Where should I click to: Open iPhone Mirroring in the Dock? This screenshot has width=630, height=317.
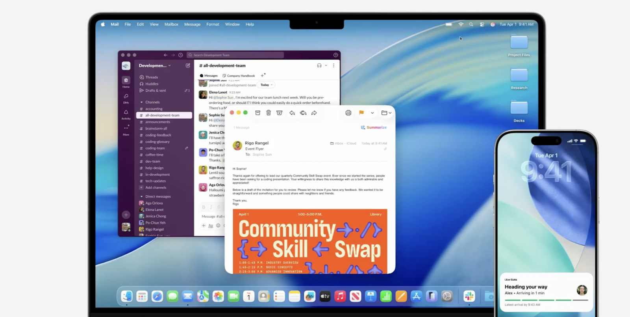click(x=432, y=296)
